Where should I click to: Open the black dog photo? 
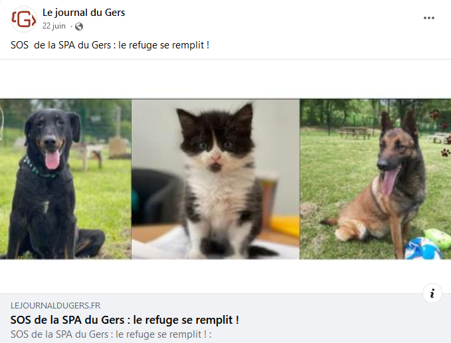66,179
